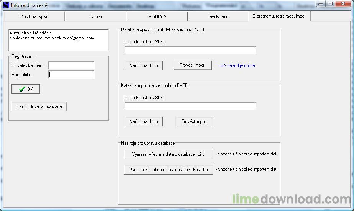Click the Uživatelské jméno input field

[71, 65]
